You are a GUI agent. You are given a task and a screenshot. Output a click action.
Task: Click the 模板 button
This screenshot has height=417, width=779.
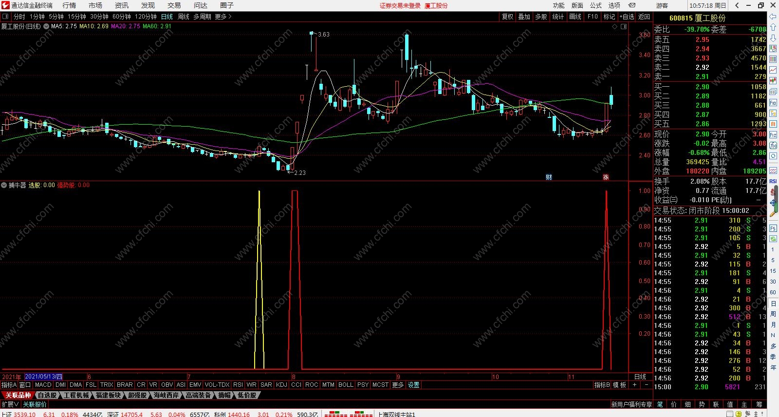[619, 385]
